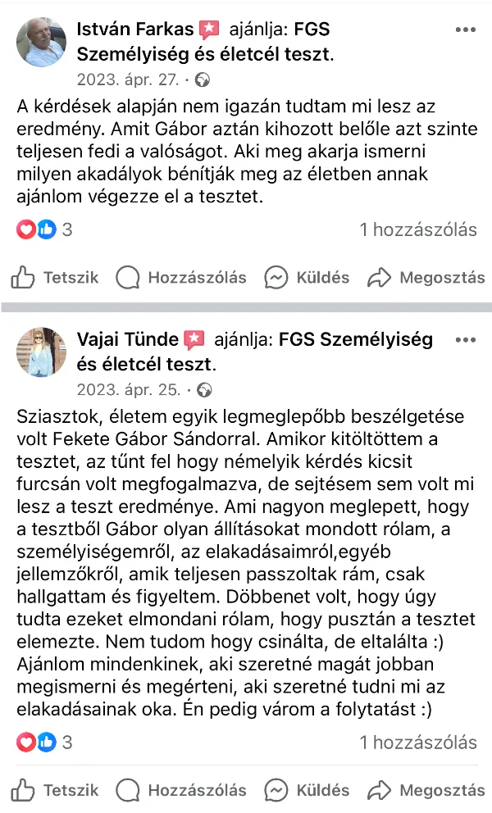Viewport: 492px width, 813px height.
Task: Open options menu on Vajai Tünde's post
Action: point(465,339)
